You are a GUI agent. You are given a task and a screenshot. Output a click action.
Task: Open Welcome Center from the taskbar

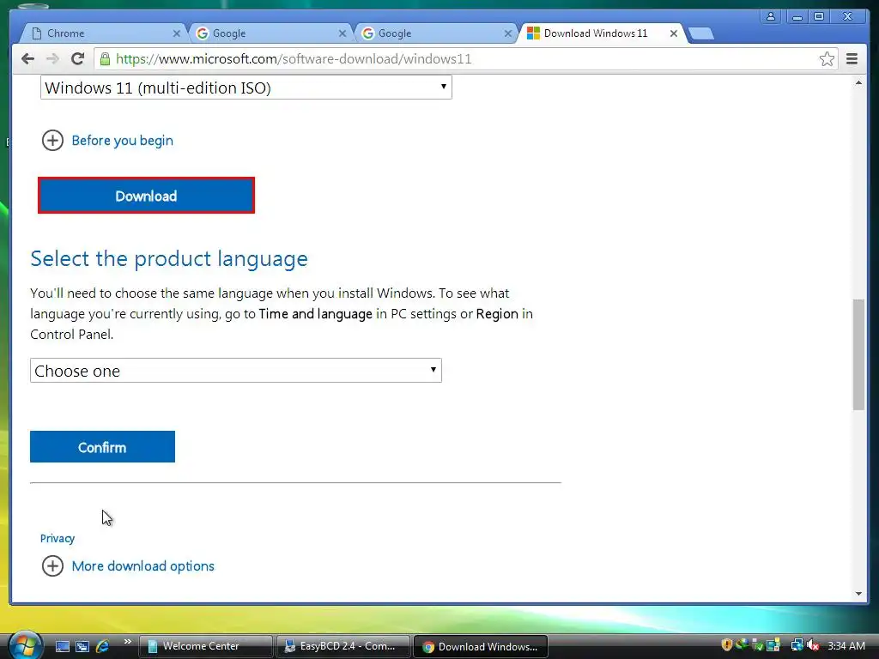coord(206,646)
